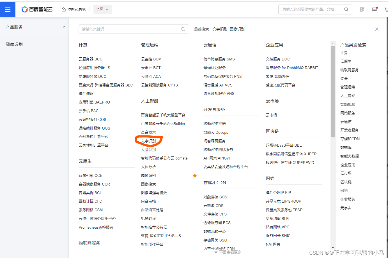Open 智能代码助手公有云 comate
This screenshot has height=258, width=388.
pos(164,158)
